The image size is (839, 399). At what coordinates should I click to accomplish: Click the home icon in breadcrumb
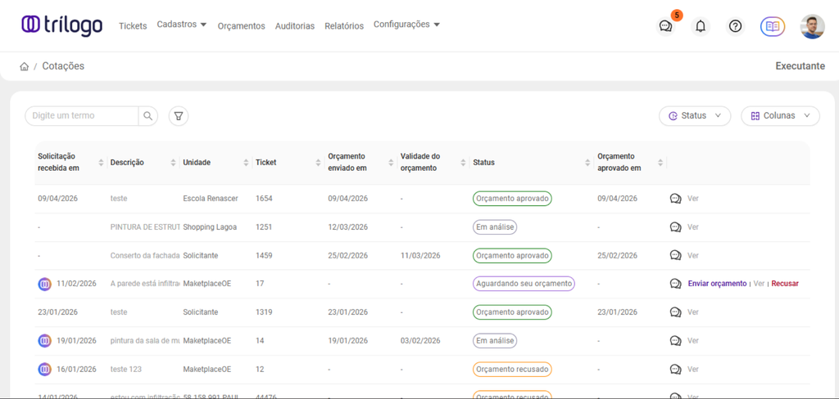pos(25,66)
